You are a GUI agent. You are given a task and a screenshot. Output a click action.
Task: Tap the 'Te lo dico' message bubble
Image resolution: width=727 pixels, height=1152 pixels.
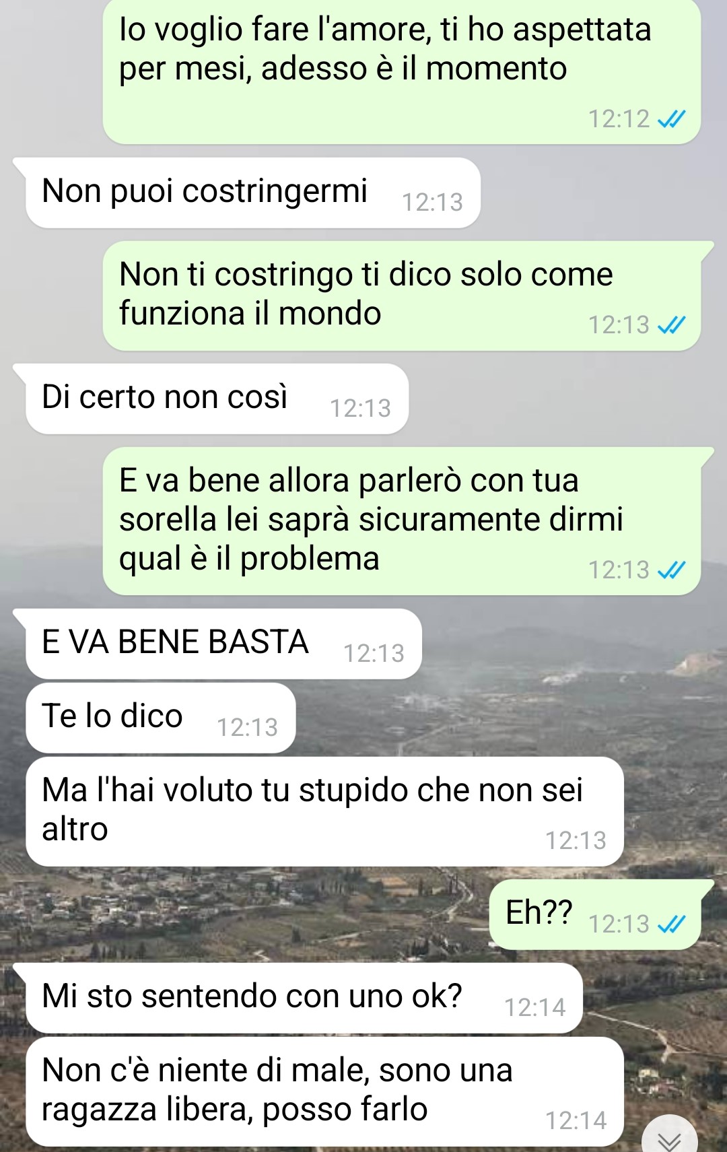pyautogui.click(x=161, y=718)
